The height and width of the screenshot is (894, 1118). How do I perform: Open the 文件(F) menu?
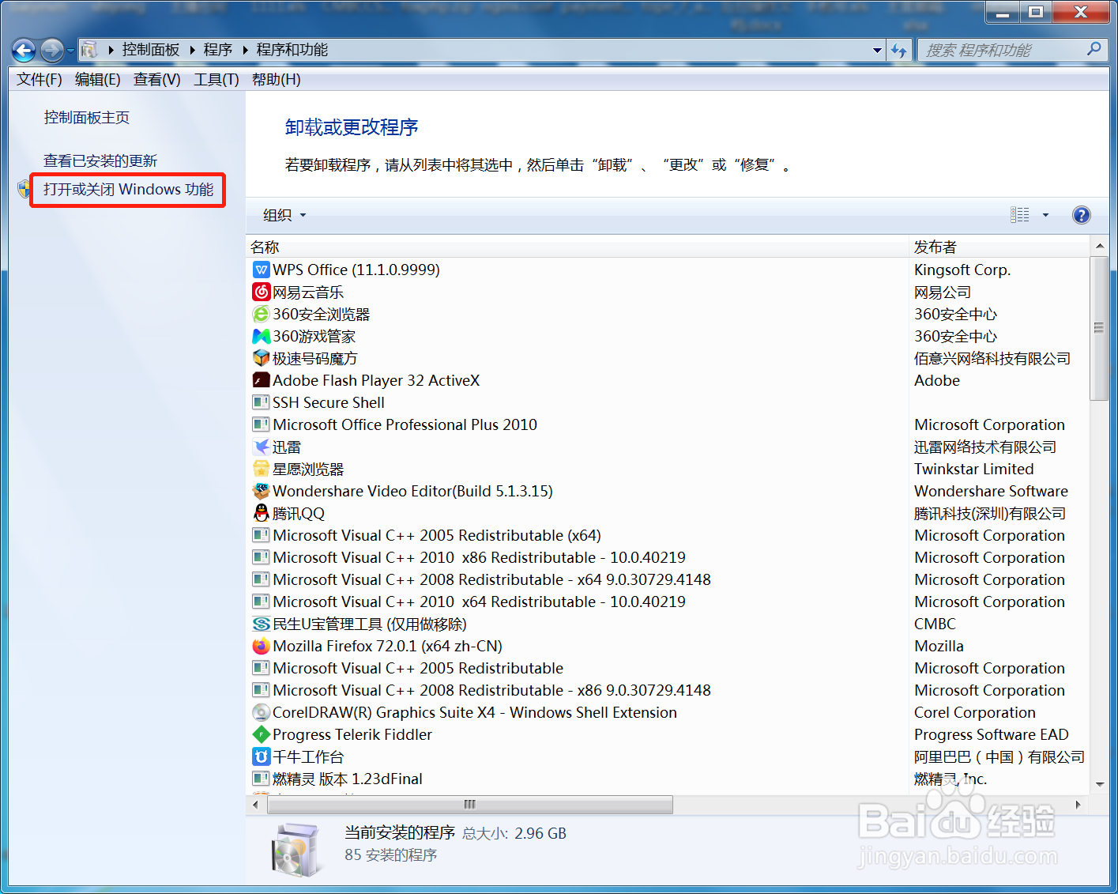[x=38, y=79]
